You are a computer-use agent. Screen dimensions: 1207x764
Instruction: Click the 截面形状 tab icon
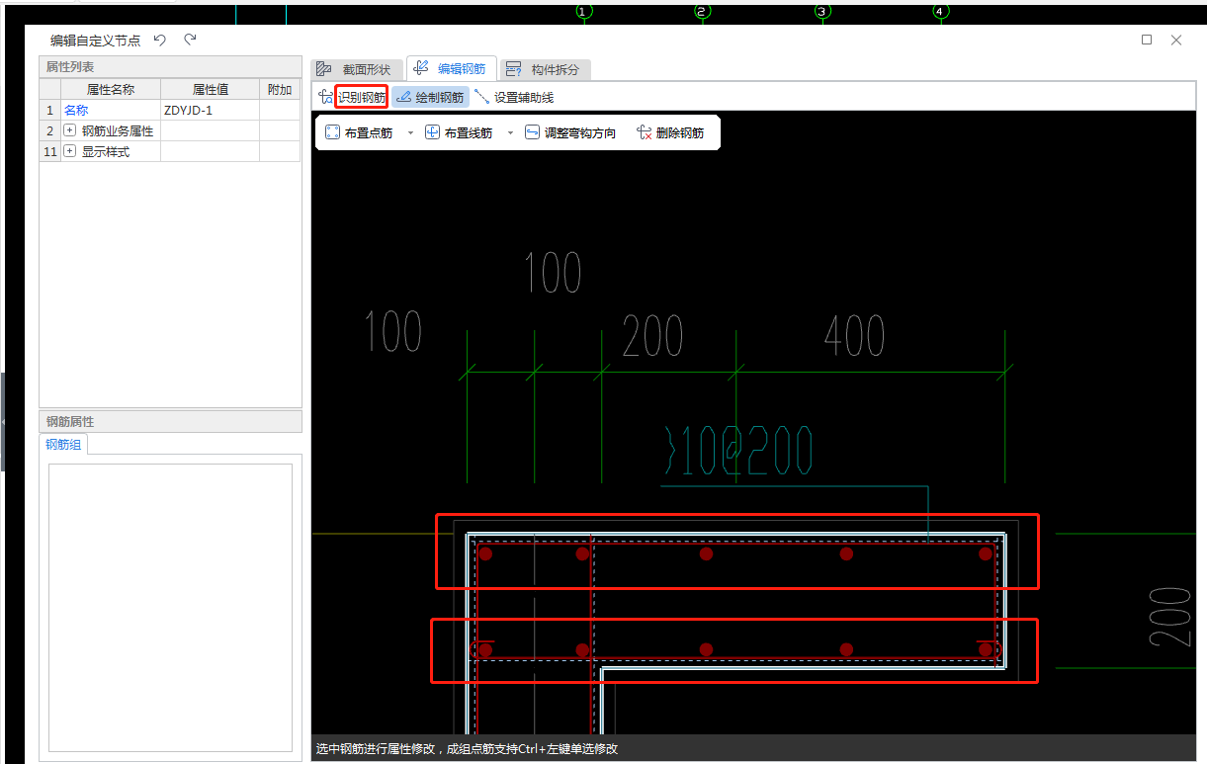323,69
